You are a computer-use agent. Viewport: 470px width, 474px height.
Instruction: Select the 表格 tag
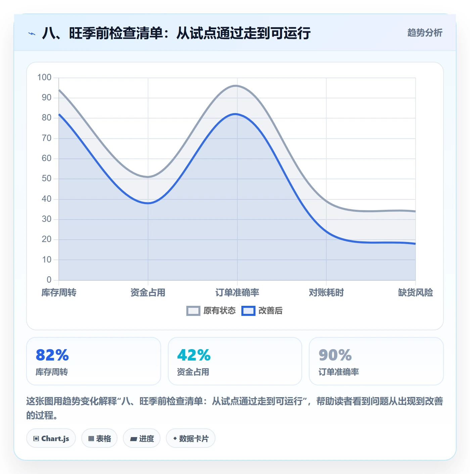point(99,438)
